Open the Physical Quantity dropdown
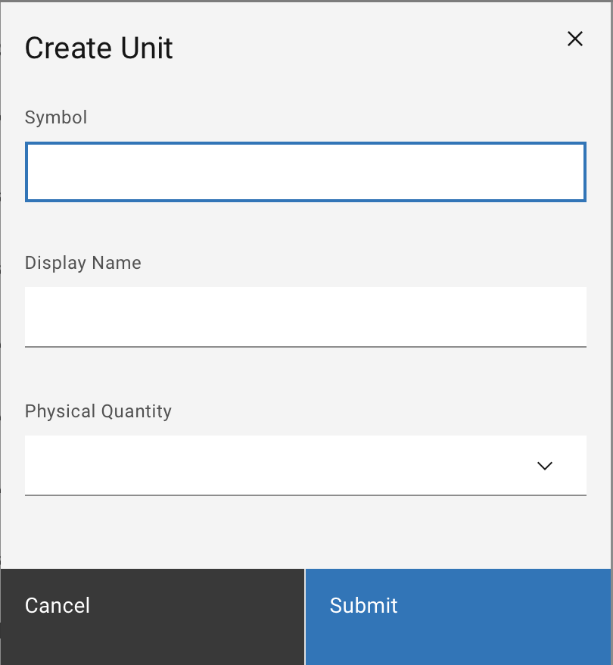The height and width of the screenshot is (665, 613). click(x=305, y=465)
